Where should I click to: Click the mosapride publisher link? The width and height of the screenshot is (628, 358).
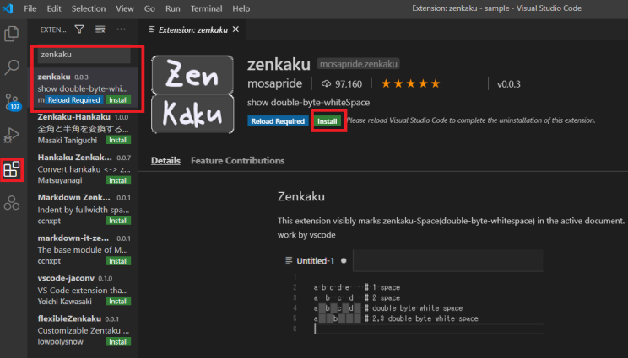point(275,83)
